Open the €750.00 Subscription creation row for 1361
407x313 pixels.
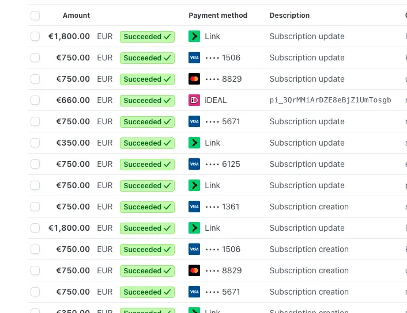coord(217,207)
